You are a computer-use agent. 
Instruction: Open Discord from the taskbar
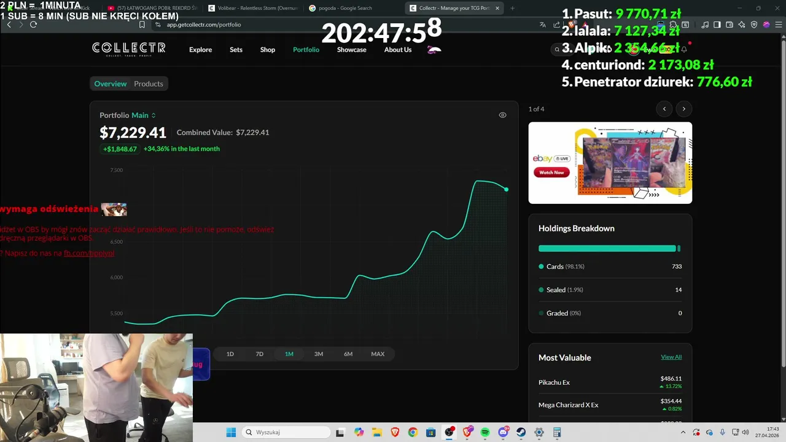tap(503, 432)
